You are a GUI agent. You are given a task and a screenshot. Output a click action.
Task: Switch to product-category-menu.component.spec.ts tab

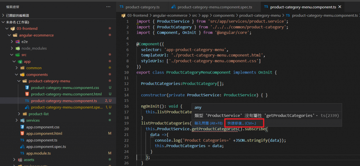pyautogui.click(x=214, y=7)
